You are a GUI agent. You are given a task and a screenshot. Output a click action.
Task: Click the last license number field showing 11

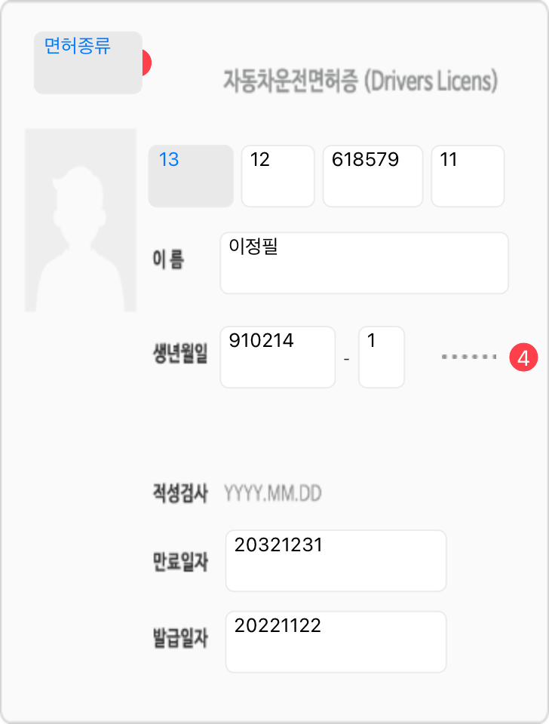pyautogui.click(x=468, y=176)
